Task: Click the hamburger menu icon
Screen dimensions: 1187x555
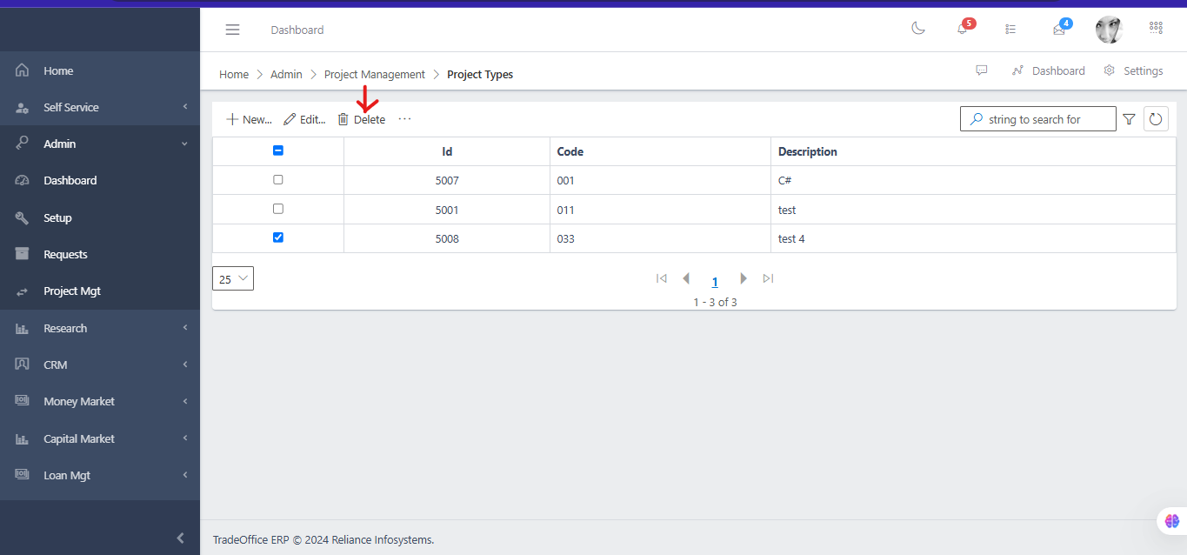Action: [232, 30]
